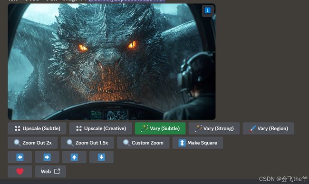Click the Make Square button
The image size is (309, 184).
tap(198, 143)
